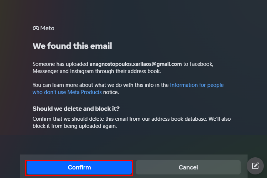
Task: Click the "Should we delete and block it?" subheading
Action: [76, 109]
